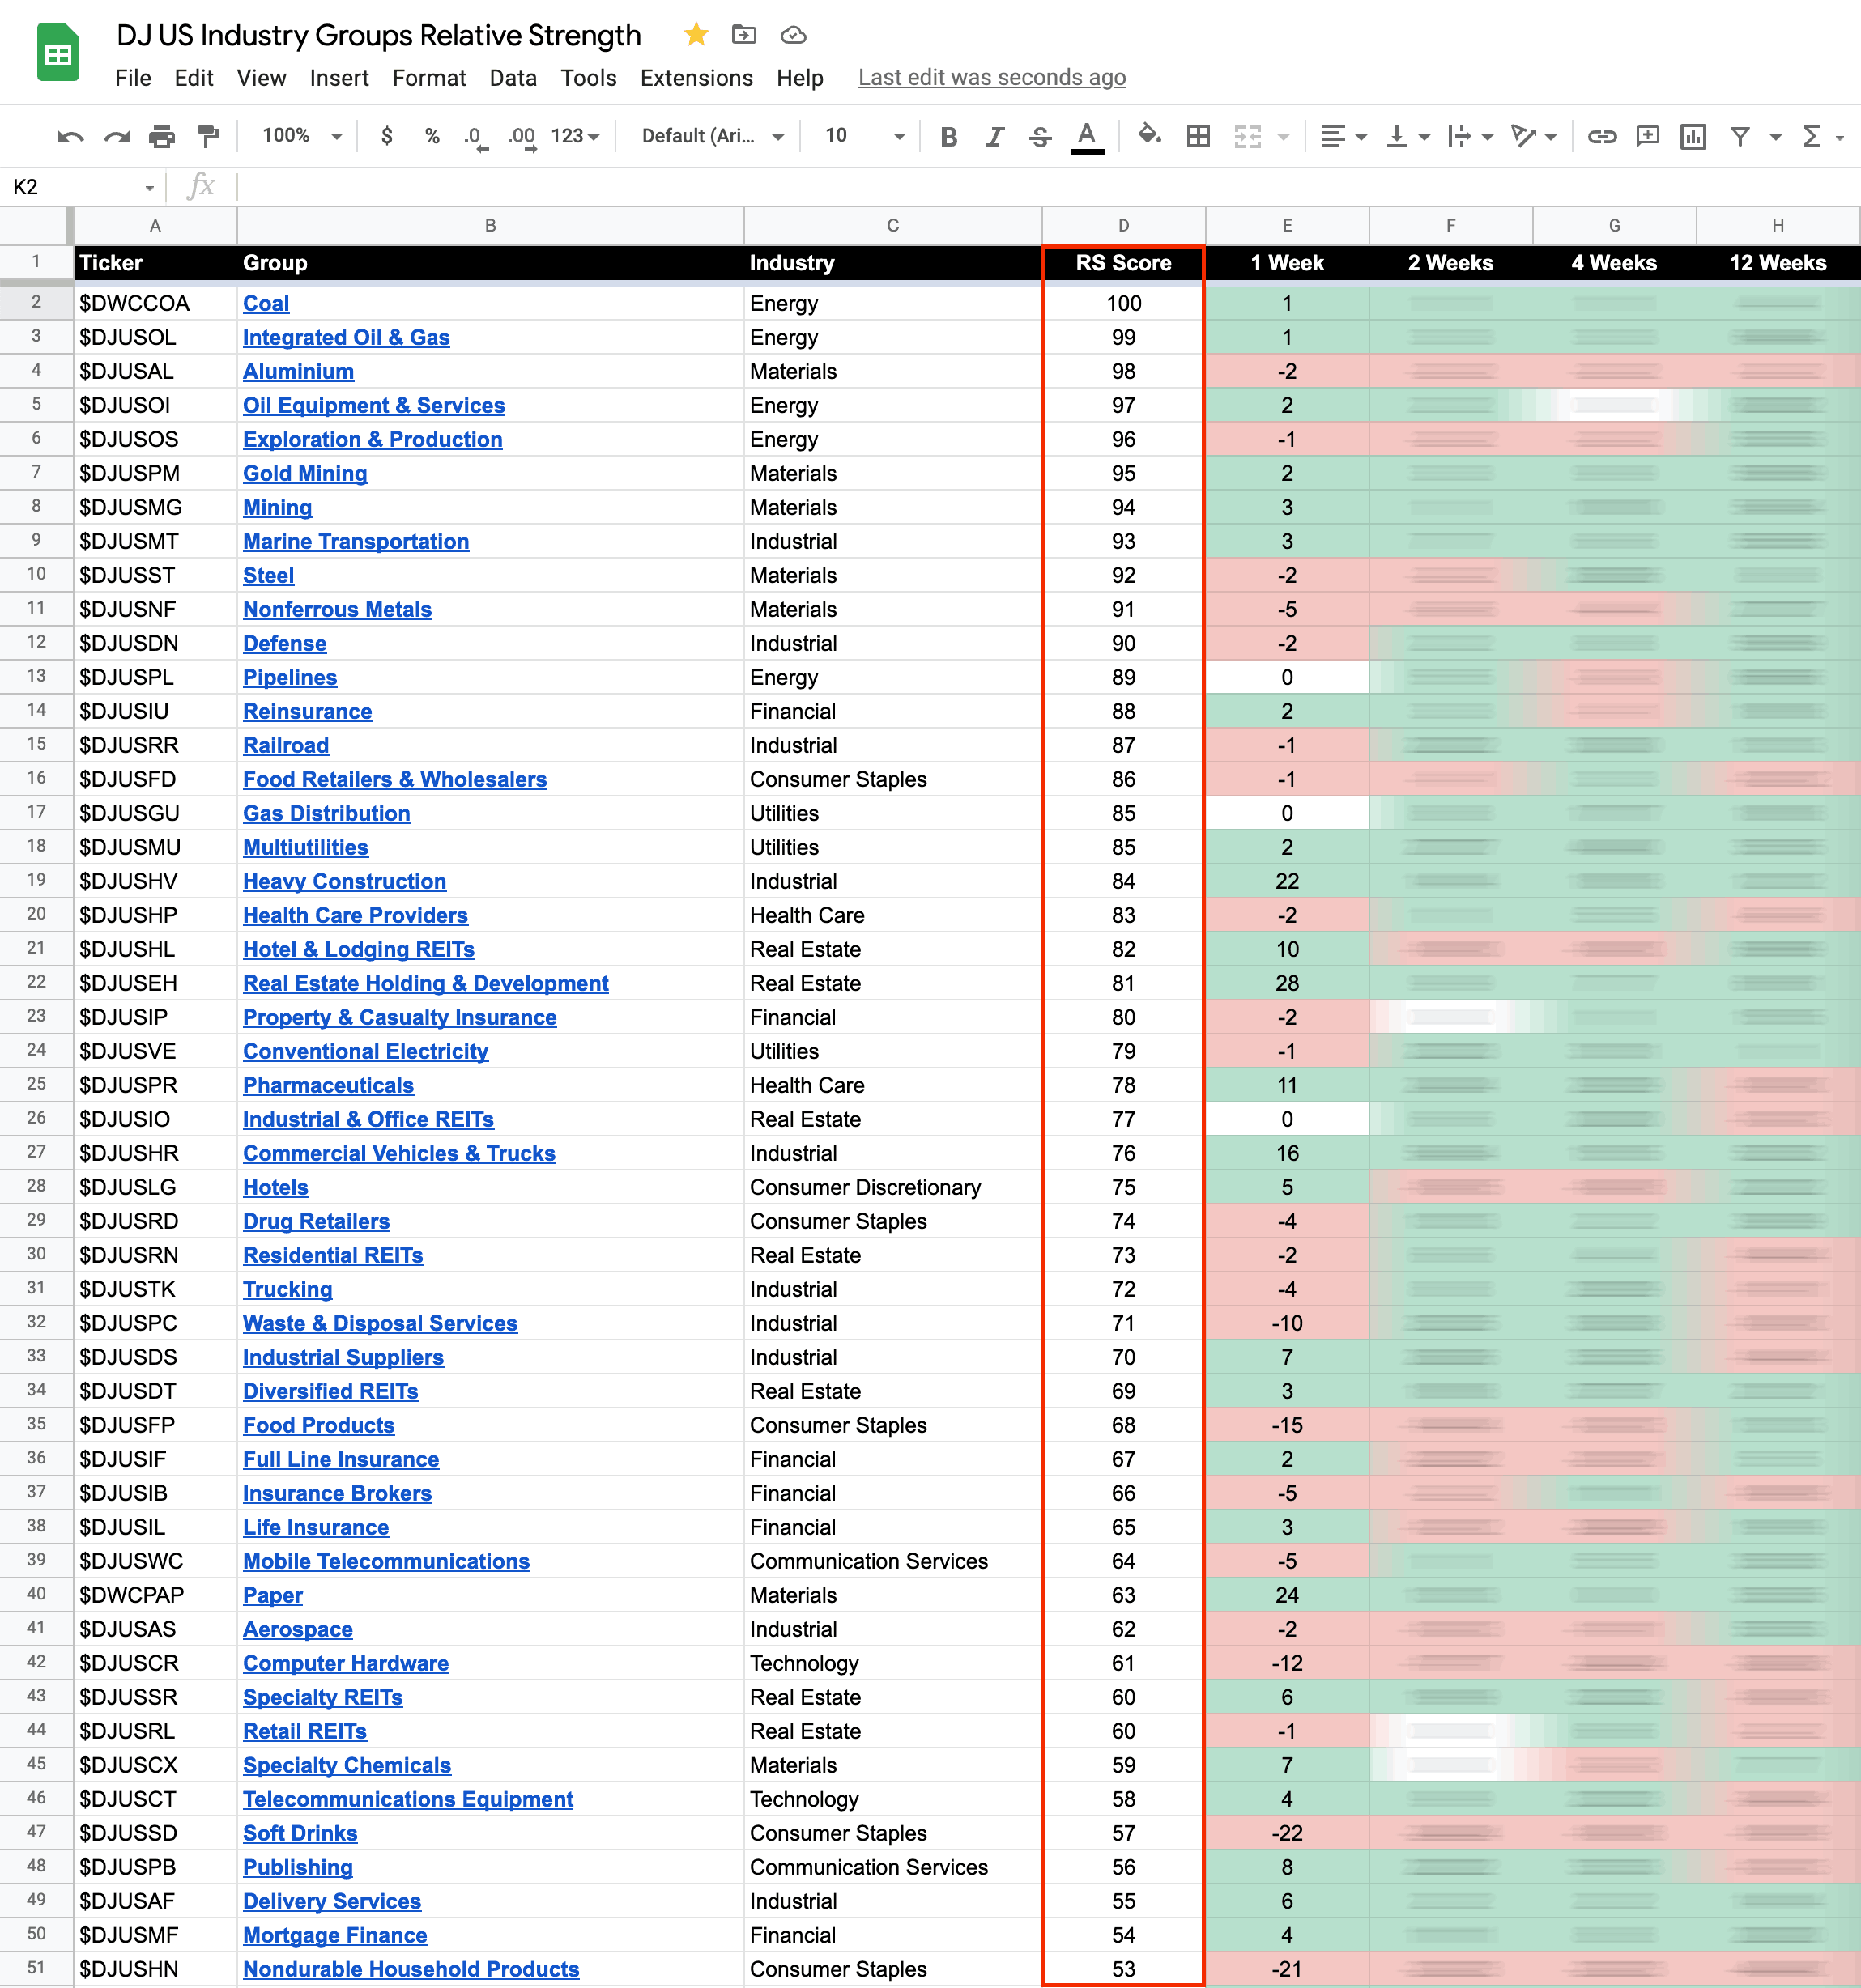The width and height of the screenshot is (1861, 1988).
Task: Select the 12 Weeks header cell
Action: (1778, 263)
